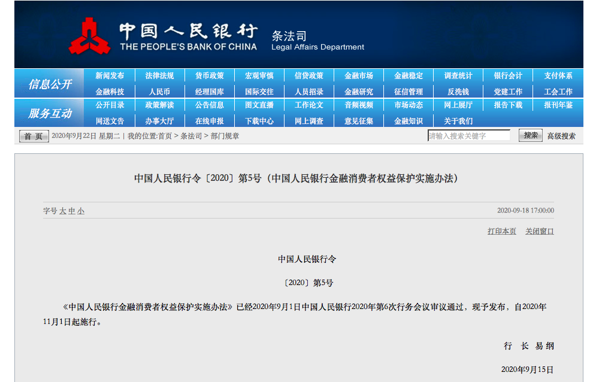Select 经理国库 menu item
The height and width of the screenshot is (382, 596).
point(210,92)
